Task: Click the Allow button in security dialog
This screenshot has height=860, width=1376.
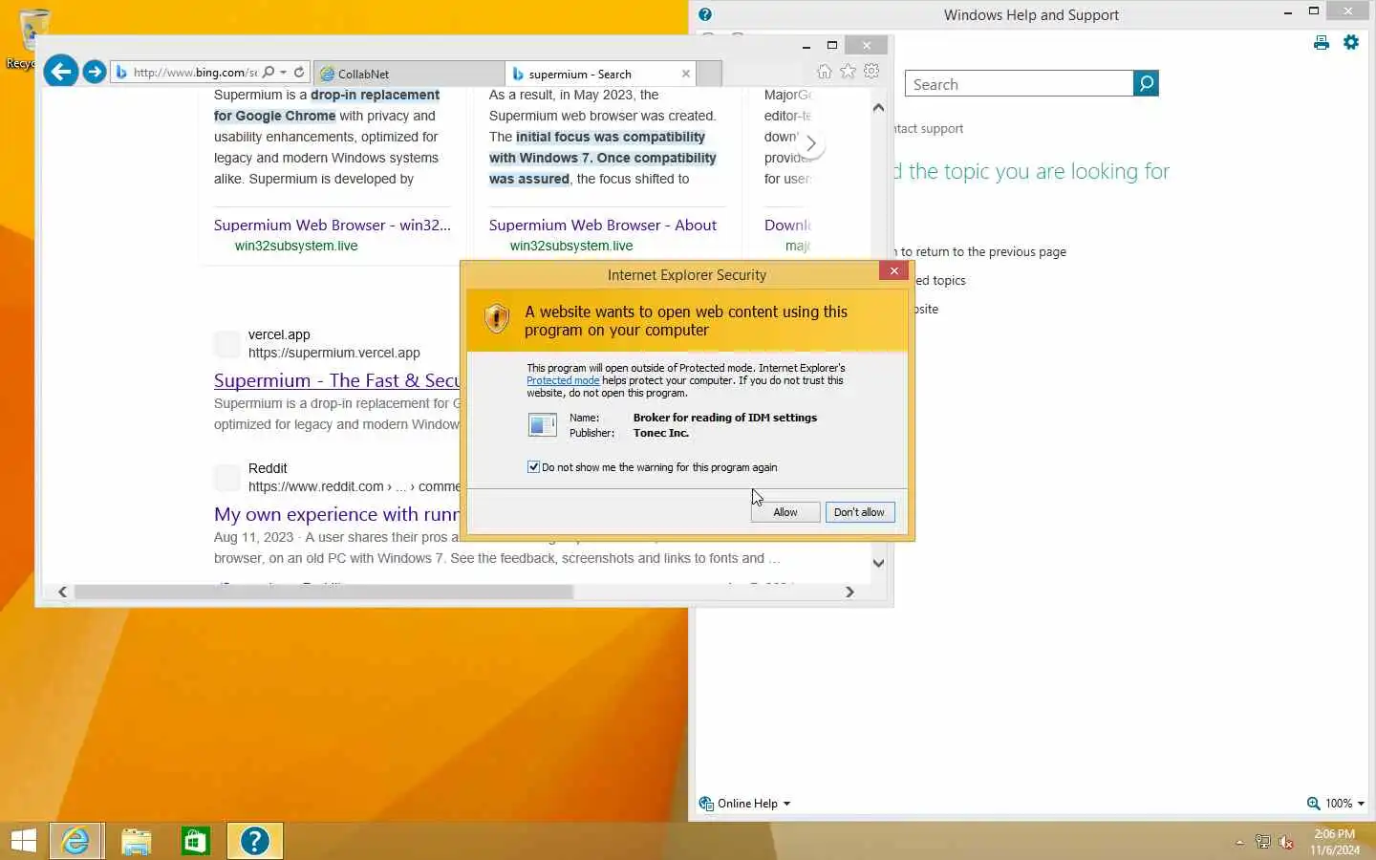Action: click(785, 512)
